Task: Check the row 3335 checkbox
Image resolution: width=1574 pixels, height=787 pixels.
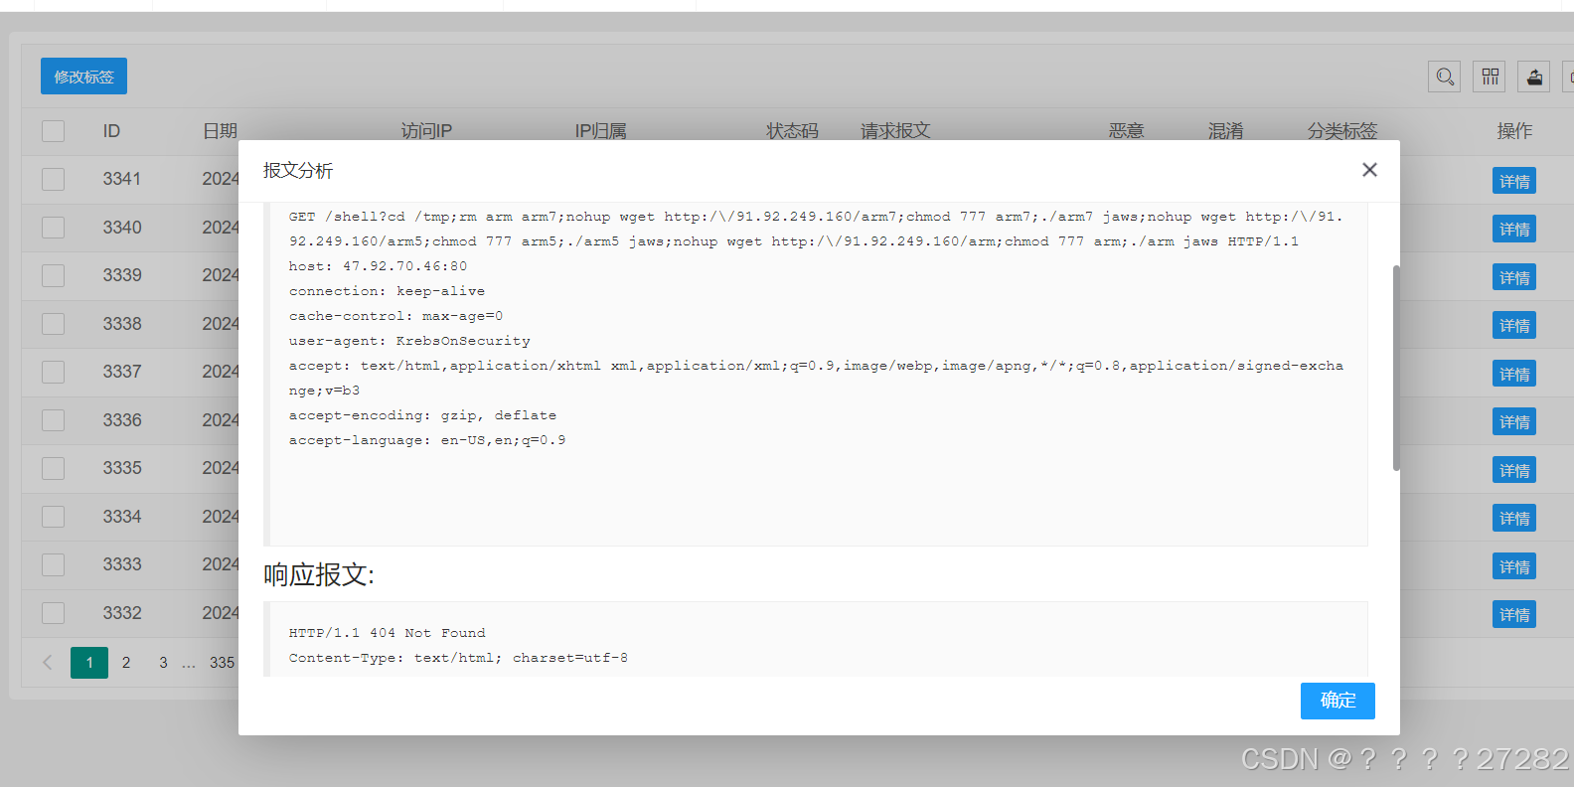Action: coord(54,468)
